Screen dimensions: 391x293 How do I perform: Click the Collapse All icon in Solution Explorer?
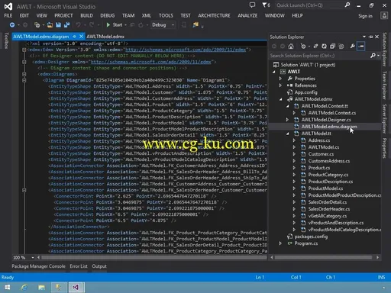pos(332,46)
